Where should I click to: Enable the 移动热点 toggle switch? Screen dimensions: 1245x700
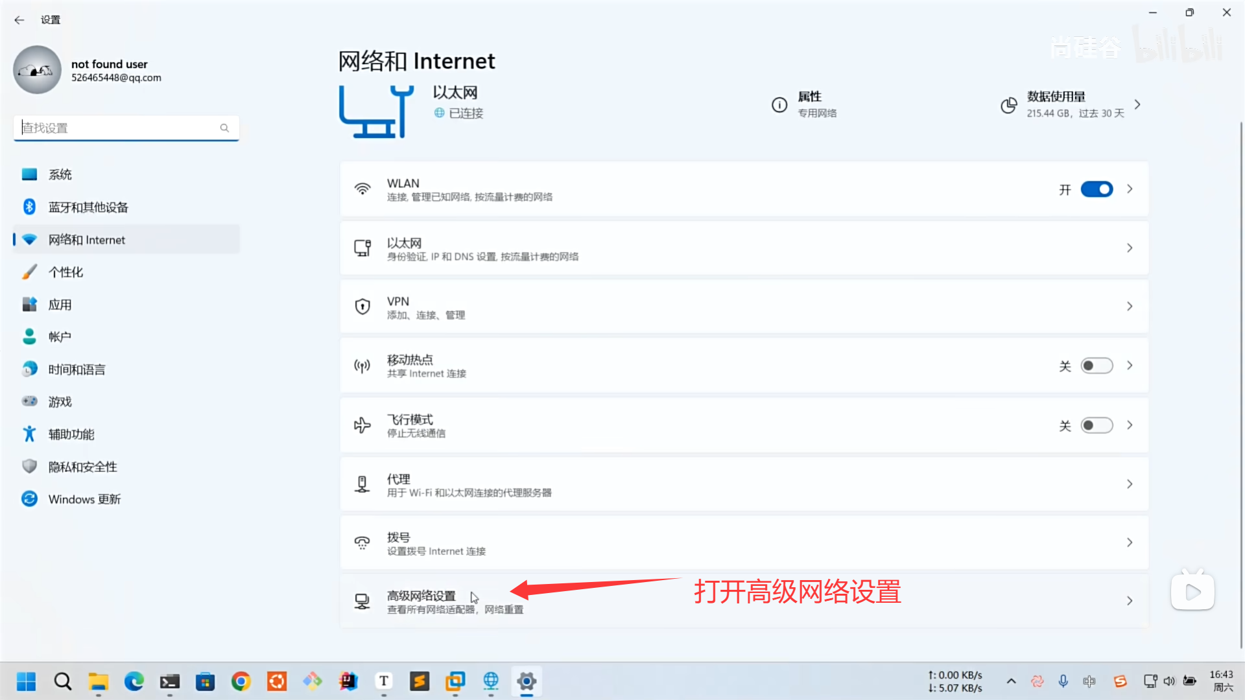pyautogui.click(x=1097, y=366)
